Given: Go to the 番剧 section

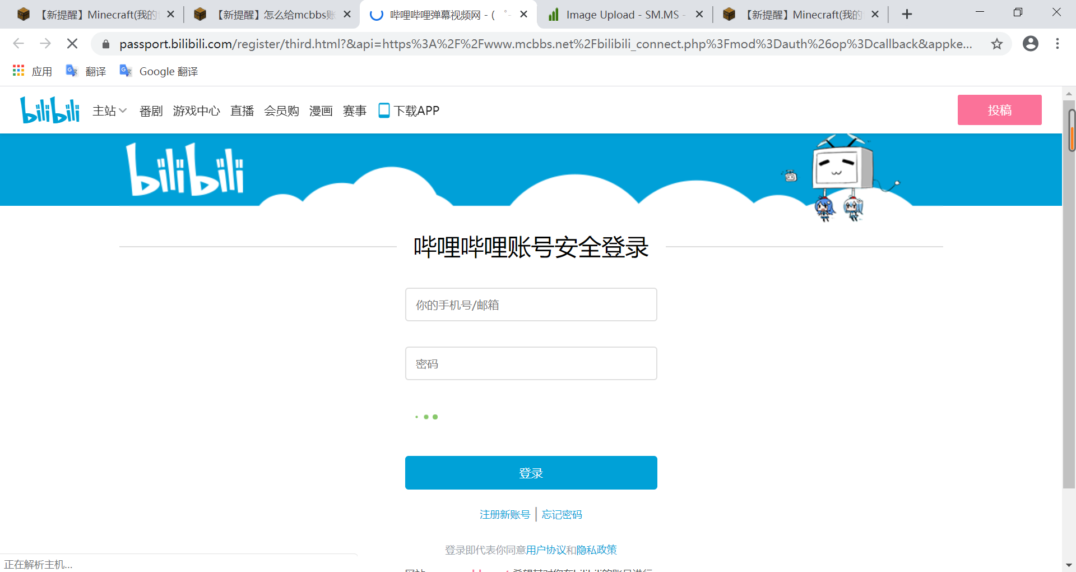Looking at the screenshot, I should (x=151, y=110).
